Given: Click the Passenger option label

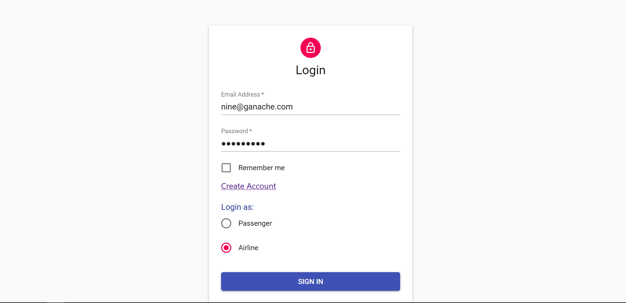Looking at the screenshot, I should point(255,223).
